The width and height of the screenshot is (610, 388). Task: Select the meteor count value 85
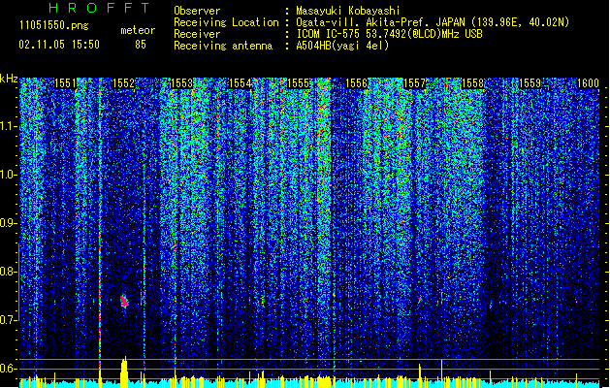point(141,45)
